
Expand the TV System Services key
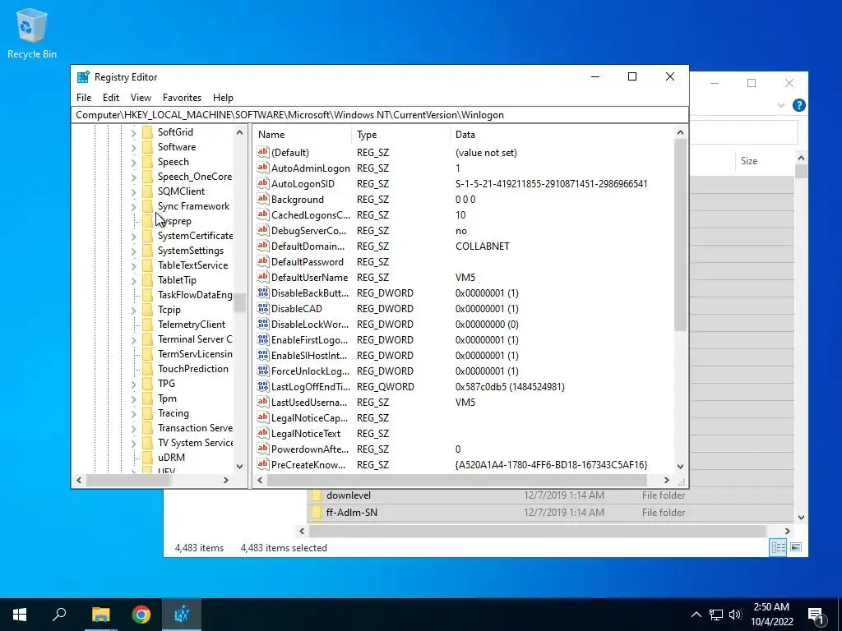click(x=134, y=443)
